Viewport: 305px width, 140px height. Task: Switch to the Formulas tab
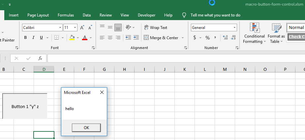pyautogui.click(x=66, y=15)
